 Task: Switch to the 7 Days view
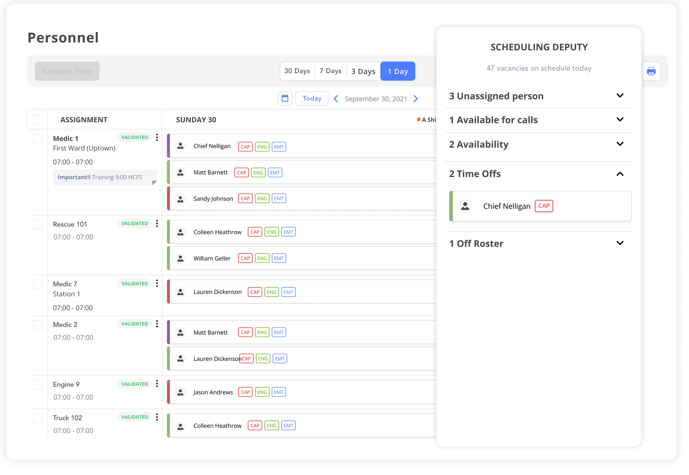pyautogui.click(x=330, y=71)
